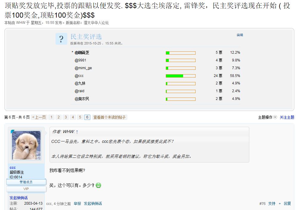
Task: Click 查看首个未读的贴子 button
Action: pyautogui.click(x=109, y=117)
